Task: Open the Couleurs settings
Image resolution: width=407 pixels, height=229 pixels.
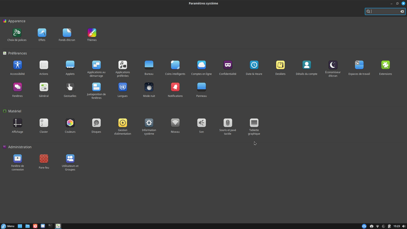Action: click(70, 126)
